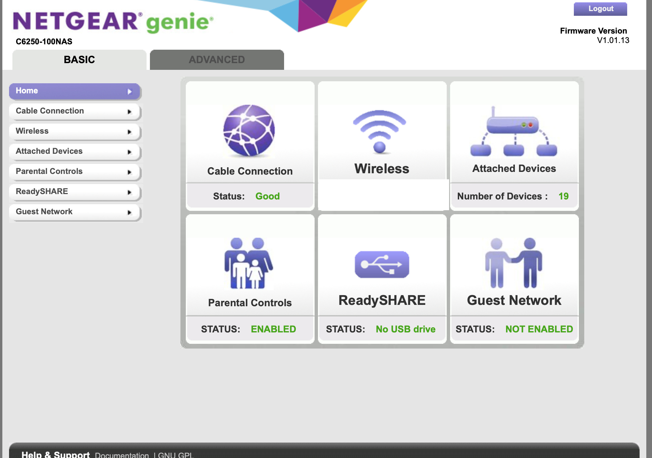Open Cable Connection in the sidebar
The height and width of the screenshot is (458, 652).
[x=74, y=111]
